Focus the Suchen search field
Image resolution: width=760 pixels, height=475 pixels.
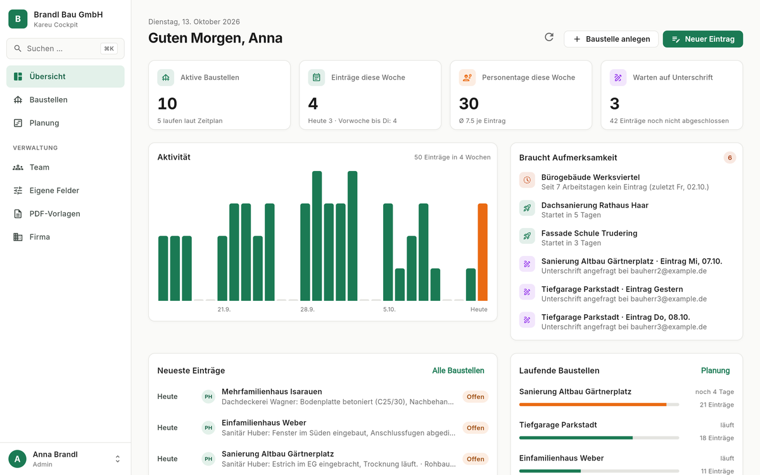[65, 49]
